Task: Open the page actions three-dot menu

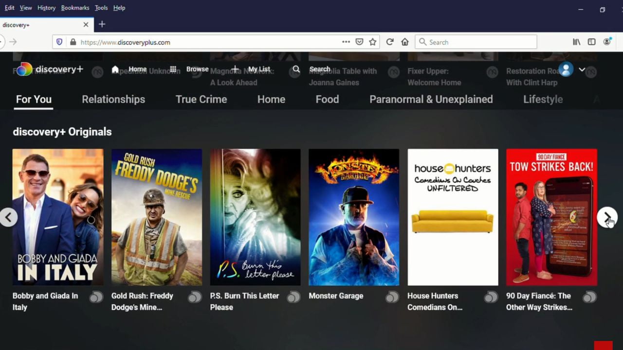Action: 346,42
